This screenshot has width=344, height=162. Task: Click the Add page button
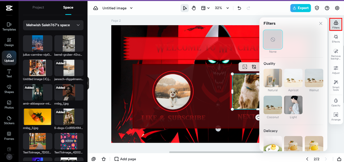(x=125, y=159)
